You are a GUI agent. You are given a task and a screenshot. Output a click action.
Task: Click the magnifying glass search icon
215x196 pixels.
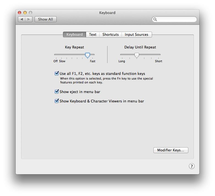[x=155, y=19]
